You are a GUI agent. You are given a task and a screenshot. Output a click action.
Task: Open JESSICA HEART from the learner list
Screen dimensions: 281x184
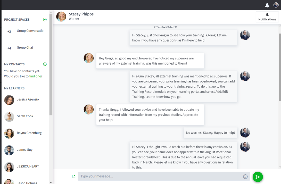pos(28,166)
